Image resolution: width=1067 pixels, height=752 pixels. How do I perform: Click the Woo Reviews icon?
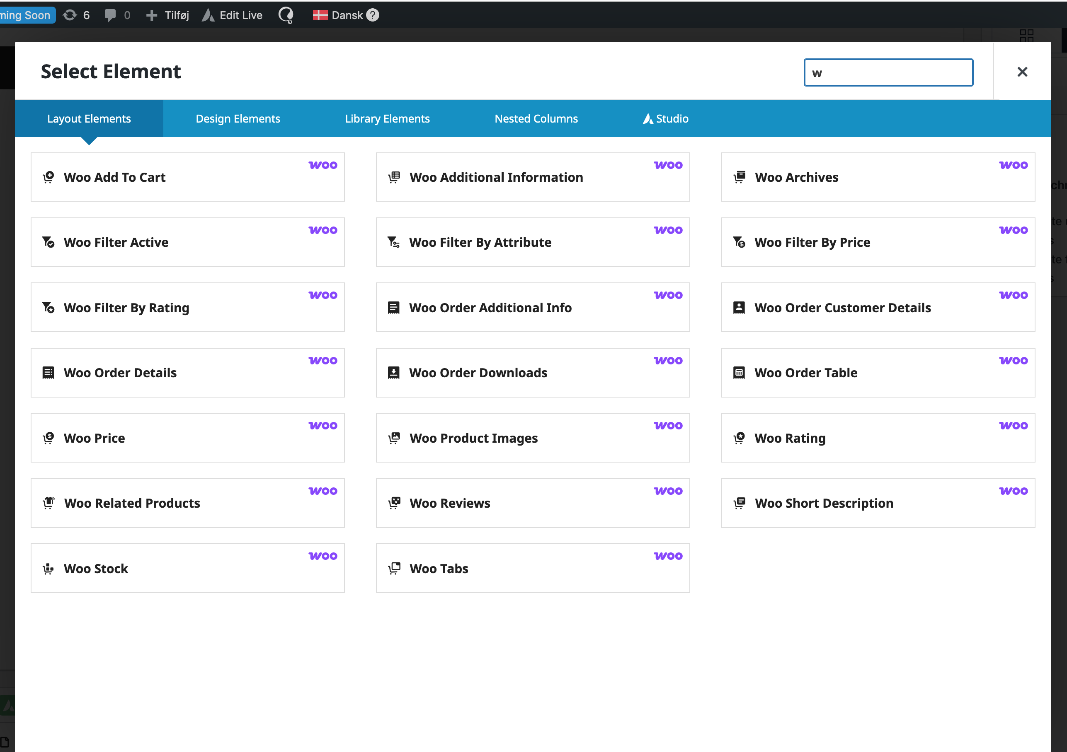point(394,503)
